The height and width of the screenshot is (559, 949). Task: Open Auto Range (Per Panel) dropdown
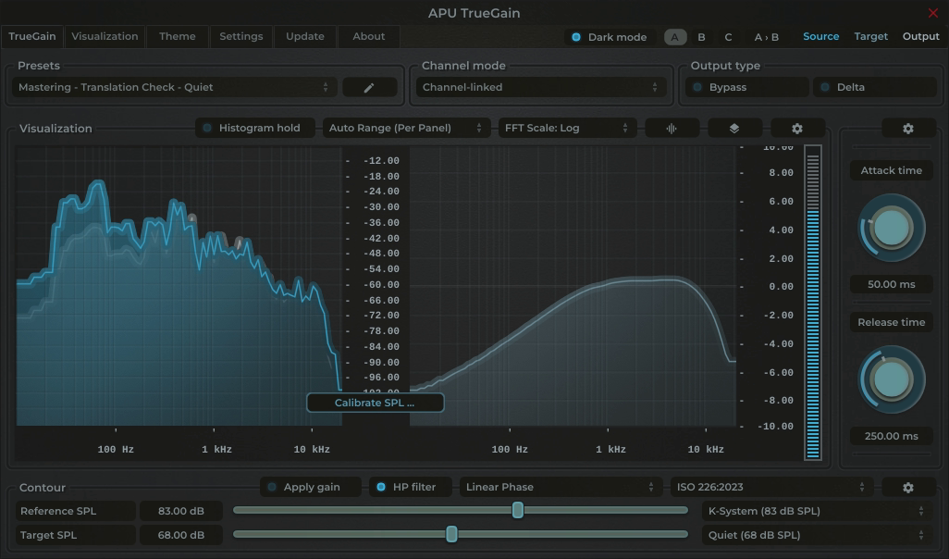(405, 128)
